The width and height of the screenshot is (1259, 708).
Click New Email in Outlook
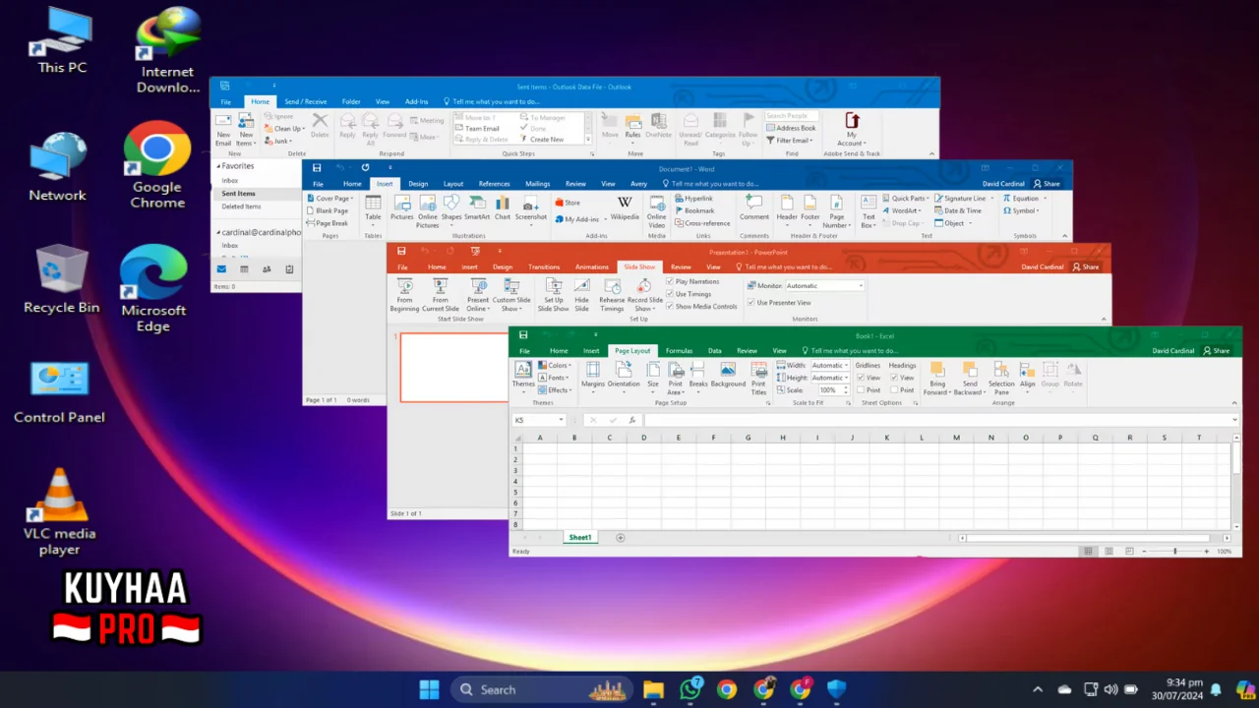tap(223, 129)
